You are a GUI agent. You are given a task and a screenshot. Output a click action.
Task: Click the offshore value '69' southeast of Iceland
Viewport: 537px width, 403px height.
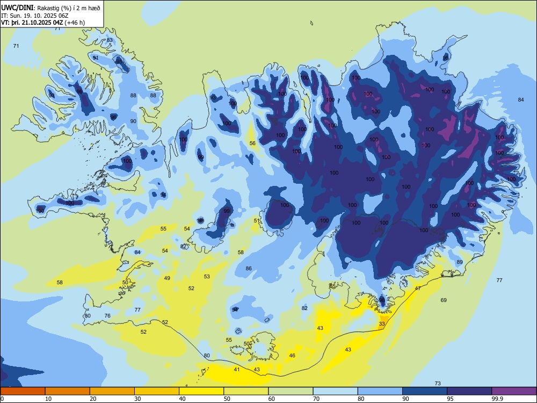pyautogui.click(x=444, y=300)
